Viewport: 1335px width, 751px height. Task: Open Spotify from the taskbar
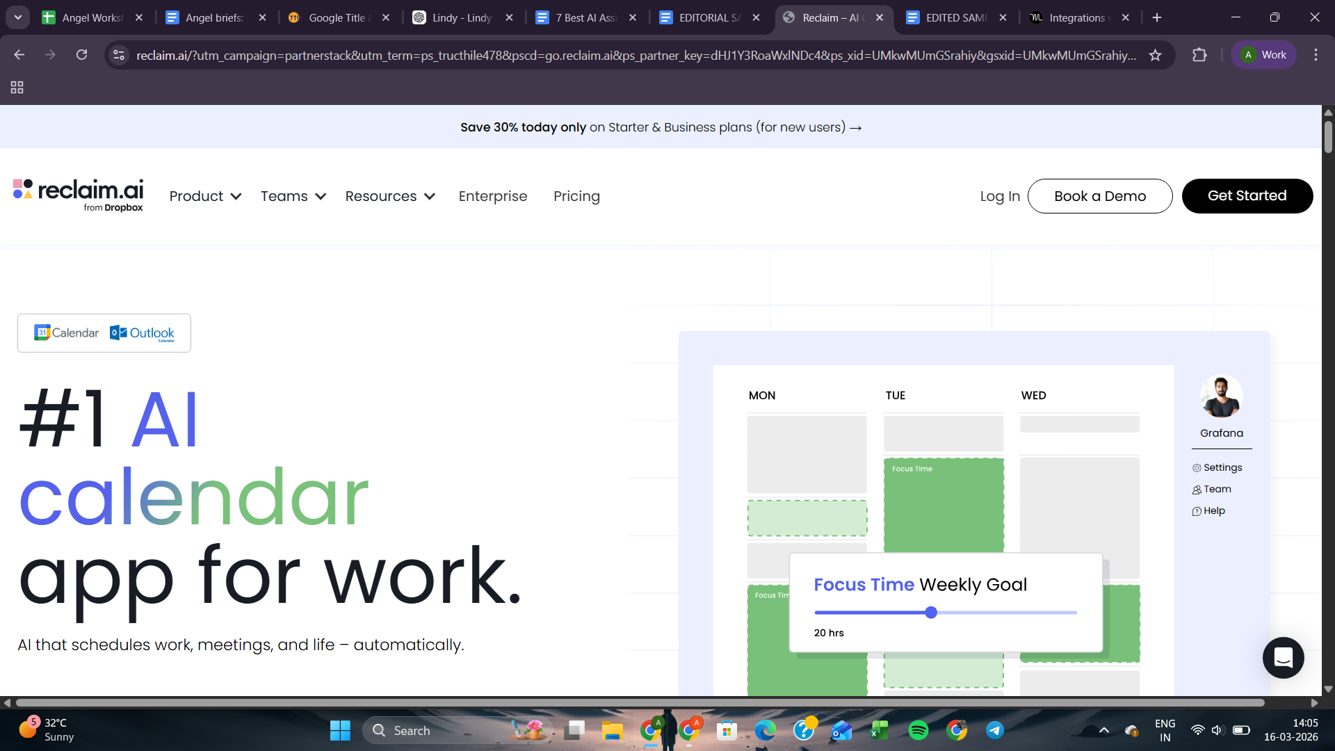(918, 730)
